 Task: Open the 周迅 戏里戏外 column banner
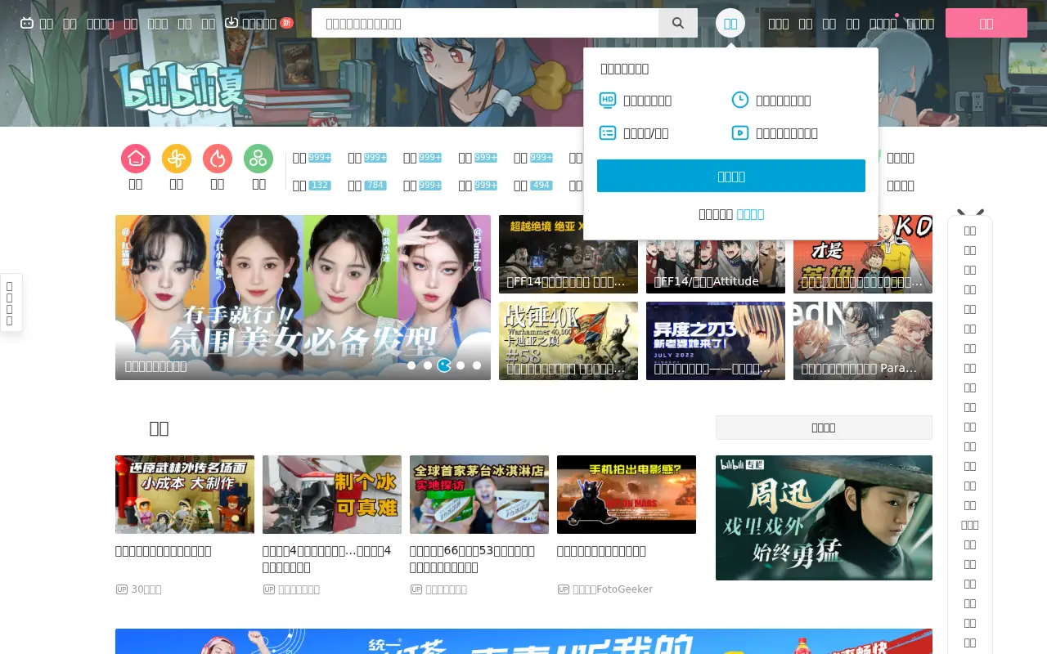click(824, 517)
